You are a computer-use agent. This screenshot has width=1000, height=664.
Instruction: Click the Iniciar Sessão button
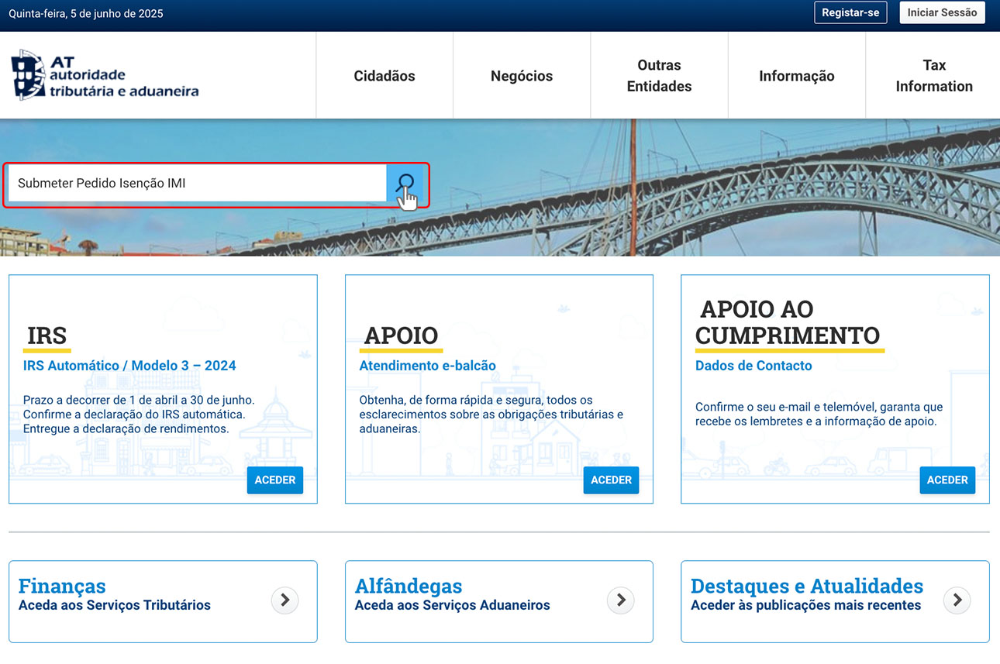[x=942, y=13]
